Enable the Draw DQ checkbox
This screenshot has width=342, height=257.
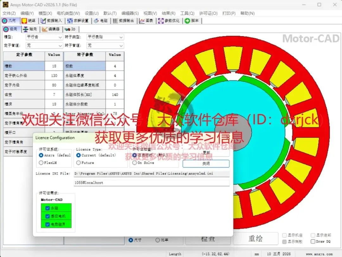tap(313, 241)
